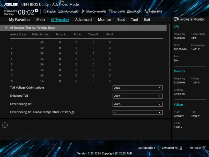The image size is (209, 157).
Task: Click the date 02/02/2023 Thursday
Action: (x=10, y=13)
